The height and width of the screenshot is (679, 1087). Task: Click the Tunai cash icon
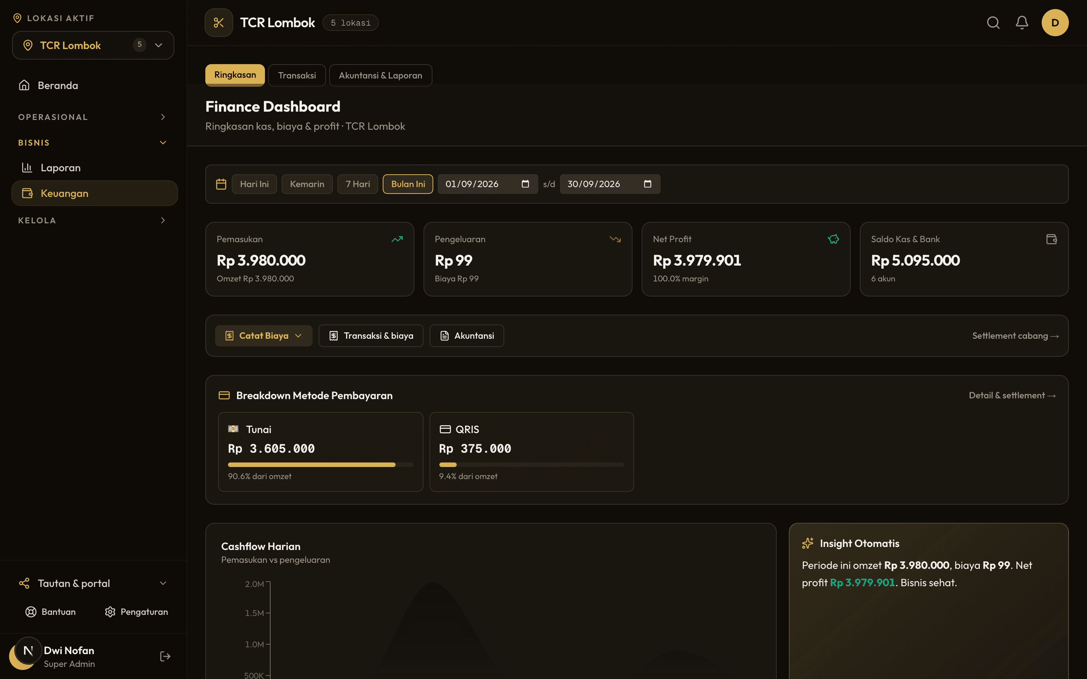(233, 429)
